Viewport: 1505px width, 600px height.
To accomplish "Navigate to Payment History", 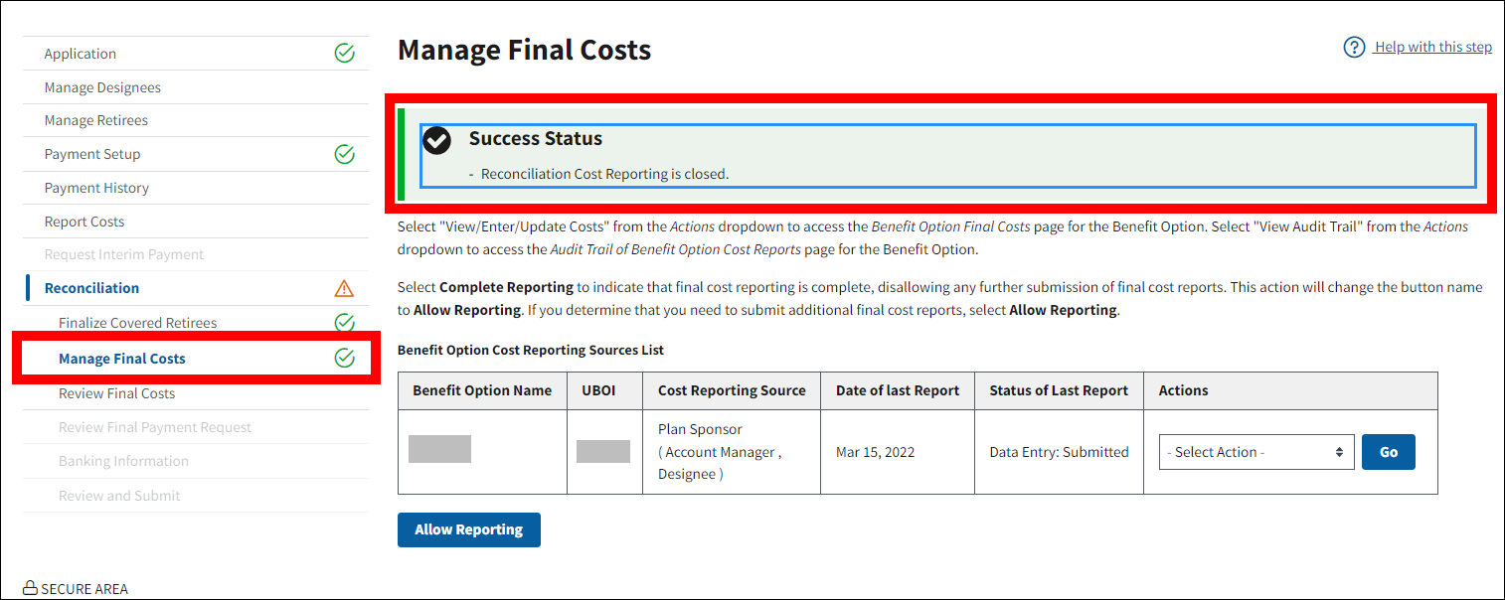I will (96, 188).
